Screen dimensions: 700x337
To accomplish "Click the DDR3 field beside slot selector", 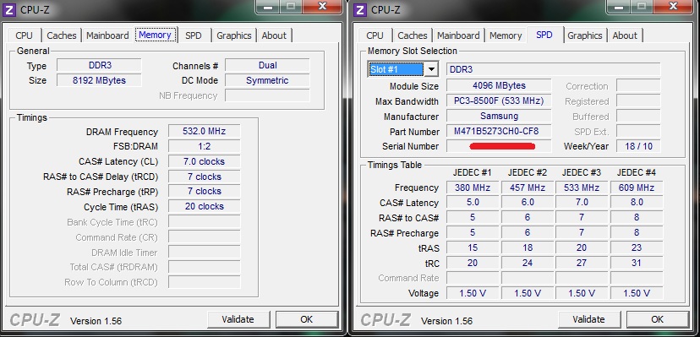I will point(554,69).
